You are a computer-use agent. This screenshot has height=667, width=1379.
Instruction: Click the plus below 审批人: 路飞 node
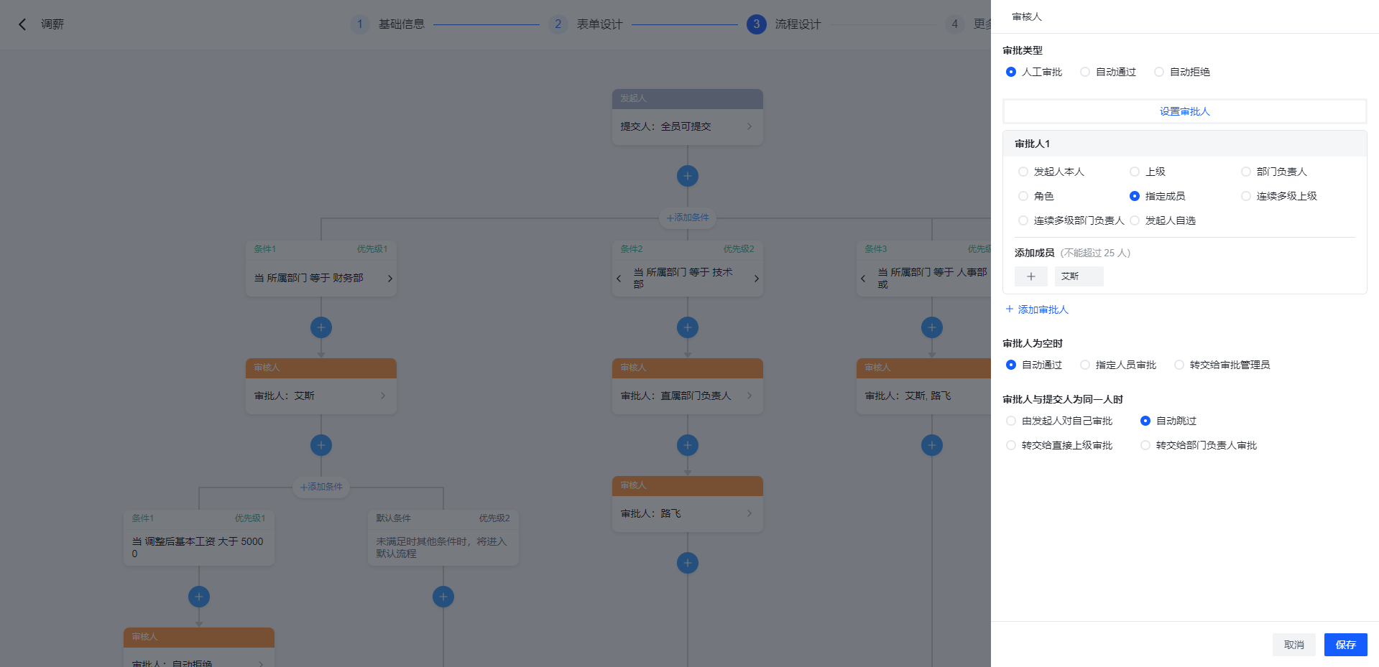click(x=687, y=563)
